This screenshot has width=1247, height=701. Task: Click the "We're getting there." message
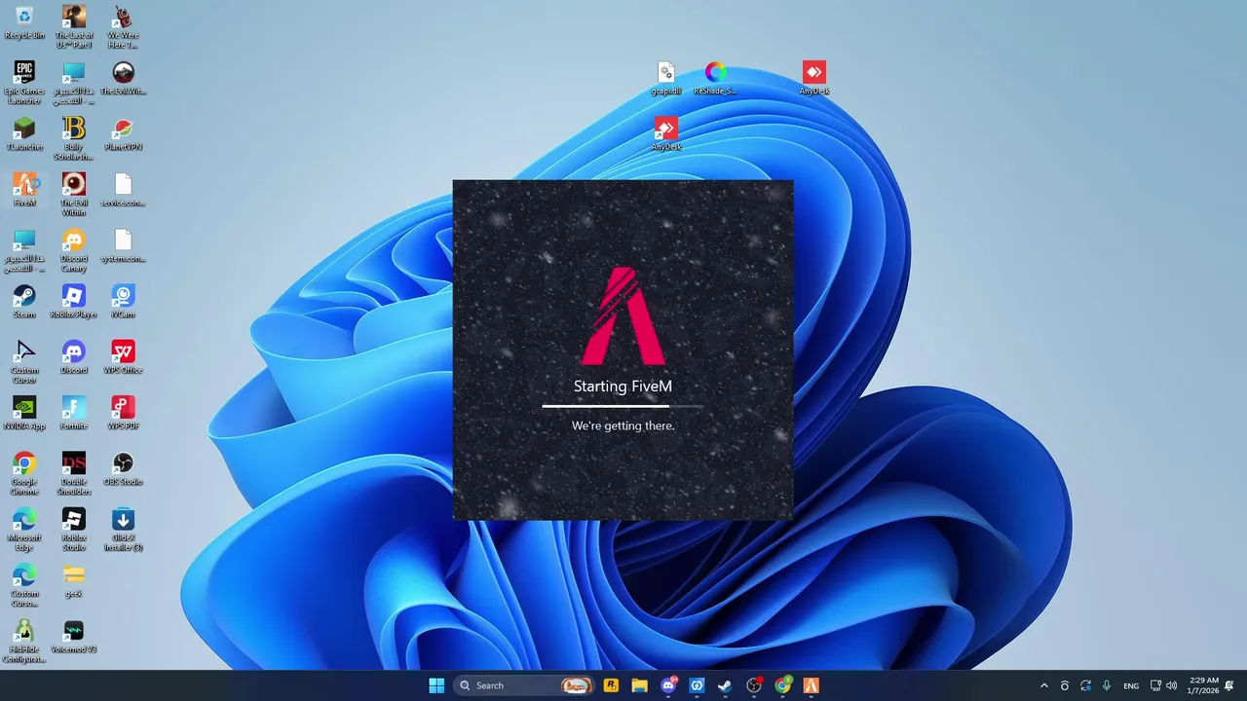[x=623, y=425]
